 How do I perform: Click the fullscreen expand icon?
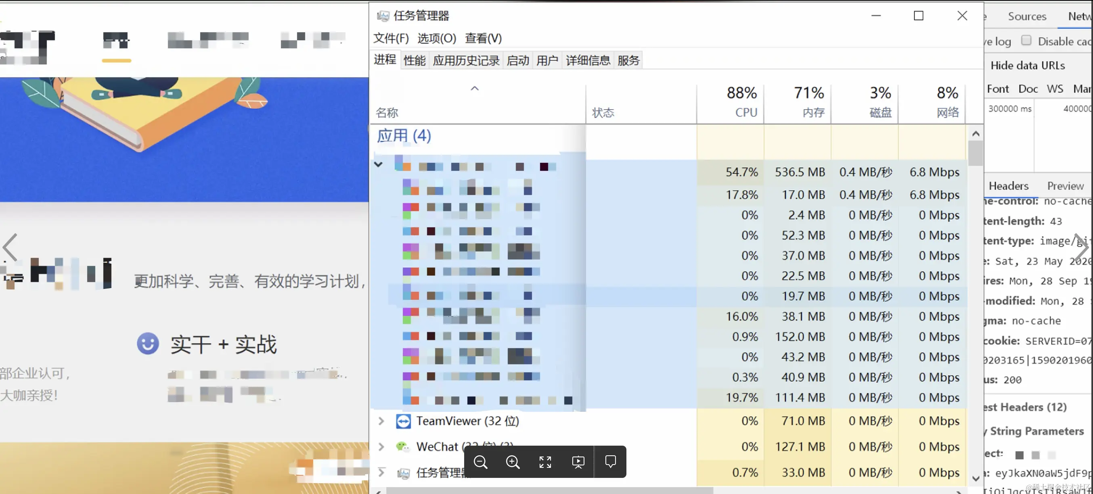click(545, 462)
